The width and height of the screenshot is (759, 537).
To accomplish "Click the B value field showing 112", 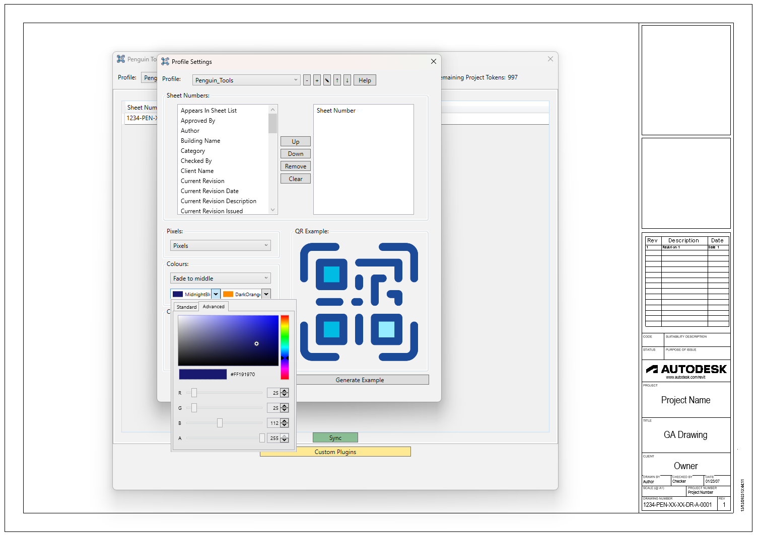I will 273,423.
